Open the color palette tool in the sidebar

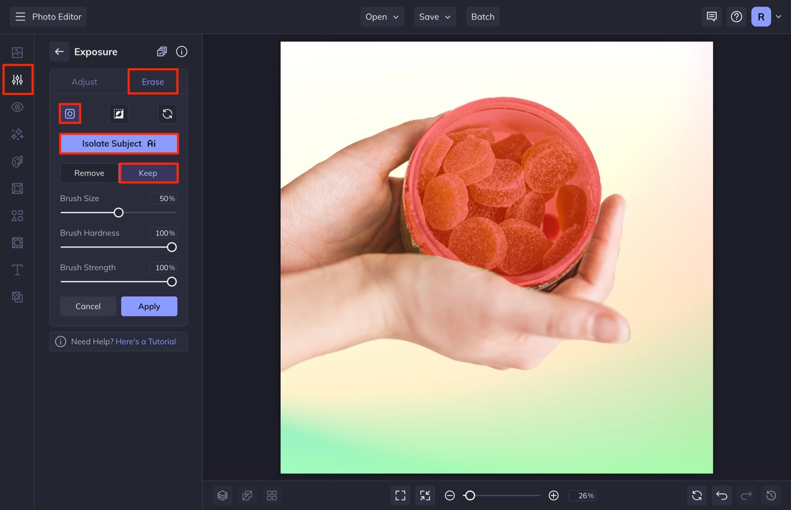coord(17,161)
